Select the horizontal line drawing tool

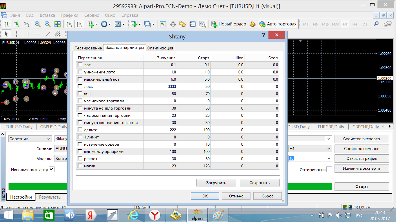[38, 34]
